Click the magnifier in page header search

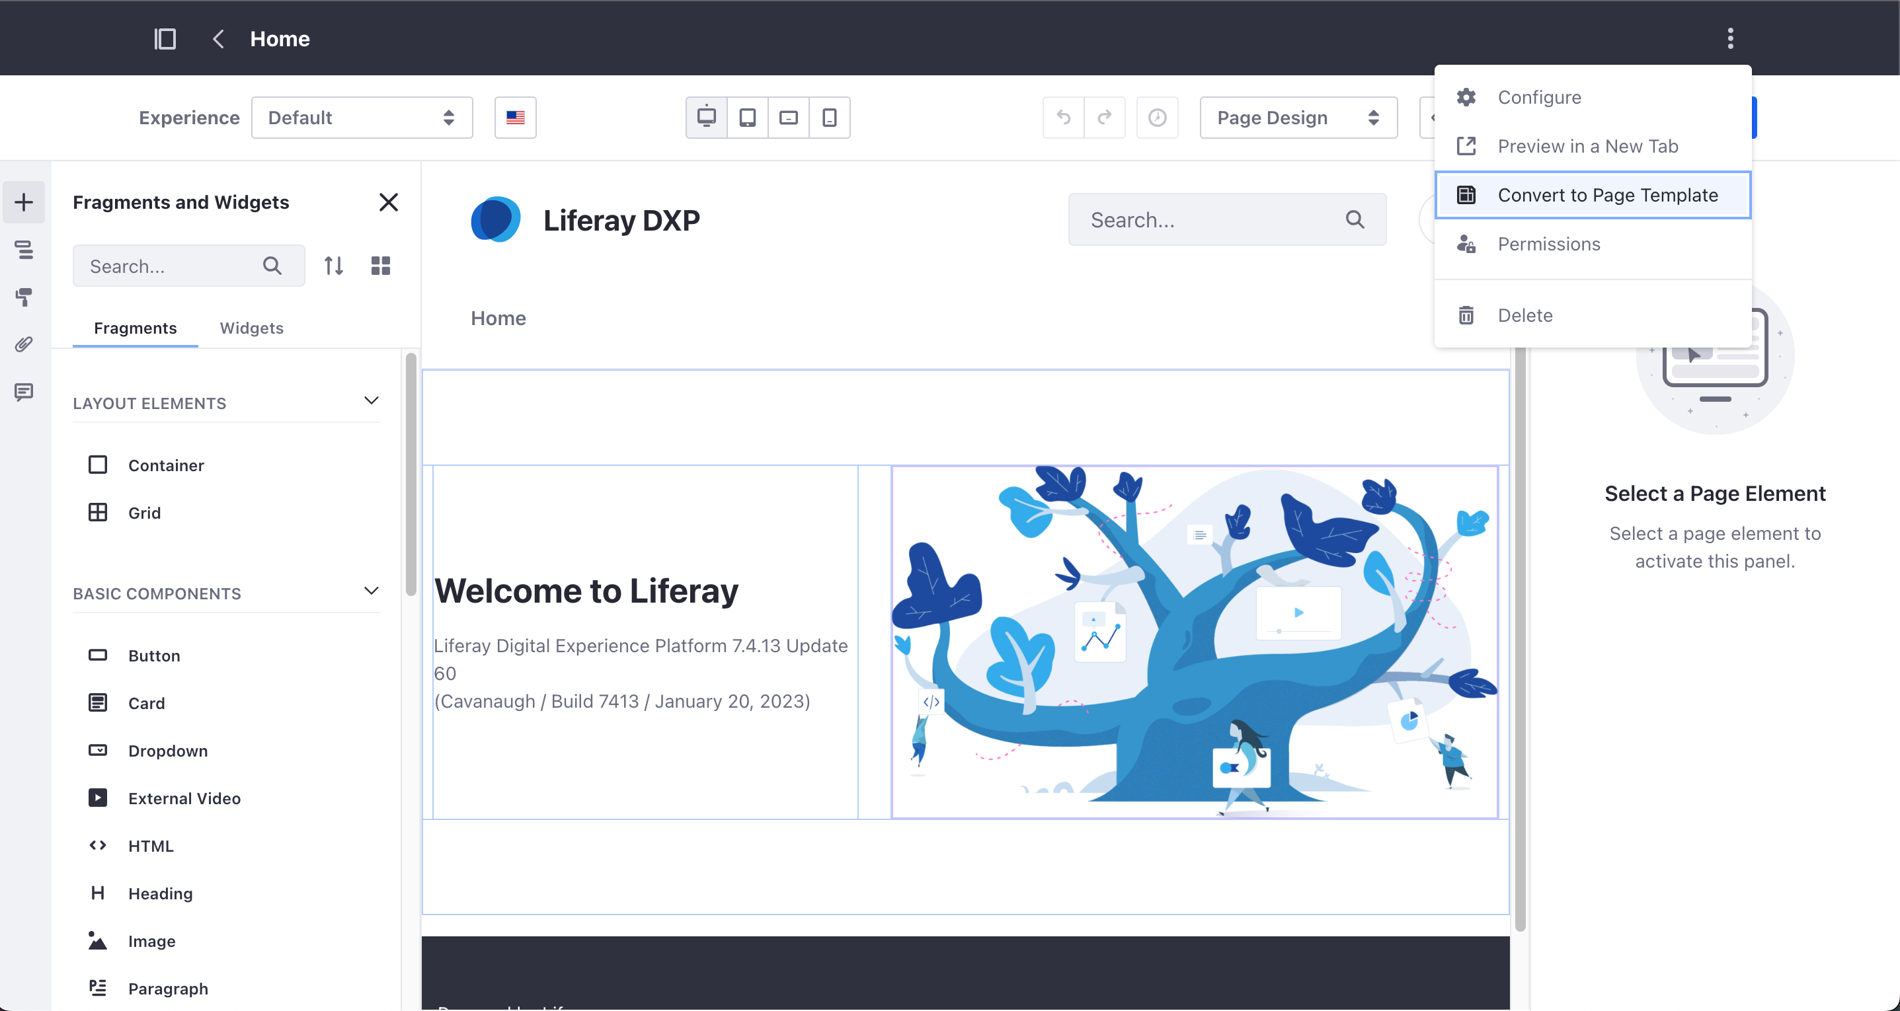click(1355, 219)
